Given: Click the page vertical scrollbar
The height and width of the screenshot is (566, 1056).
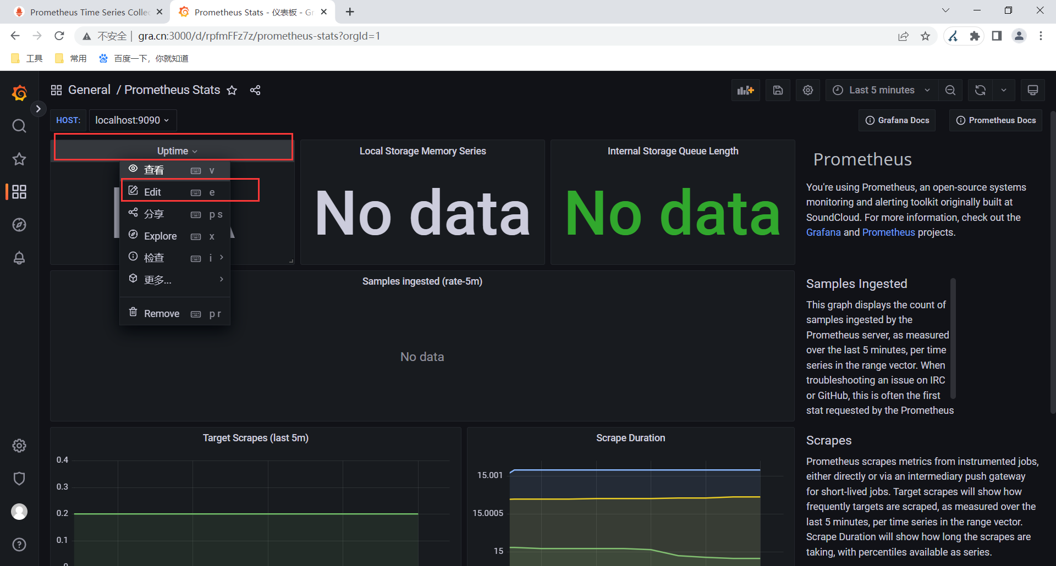Looking at the screenshot, I should point(1053,263).
